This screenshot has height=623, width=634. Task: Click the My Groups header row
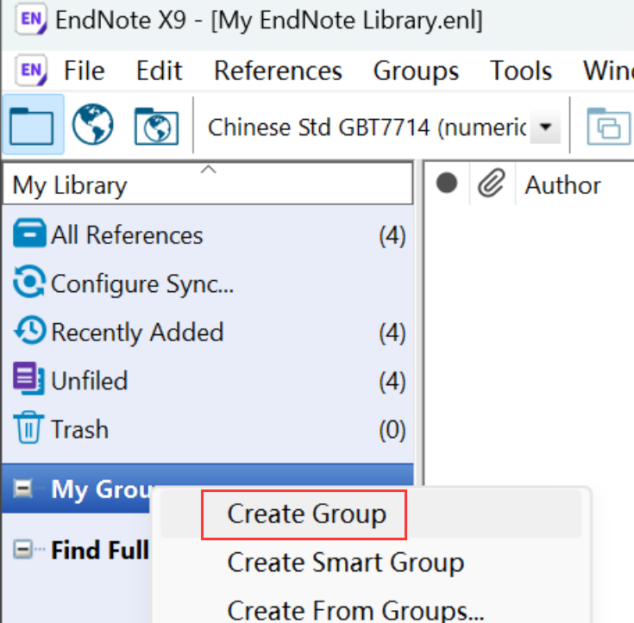click(x=208, y=489)
